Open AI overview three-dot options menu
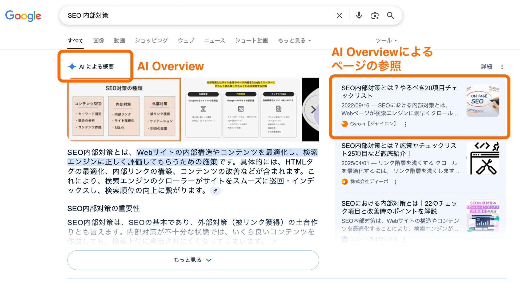 click(502, 67)
